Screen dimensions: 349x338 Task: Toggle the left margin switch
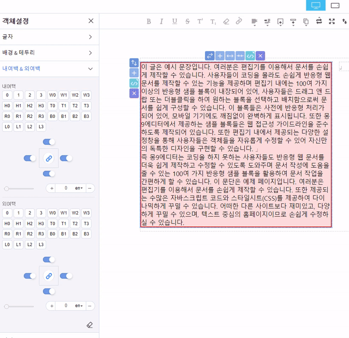tap(30, 276)
